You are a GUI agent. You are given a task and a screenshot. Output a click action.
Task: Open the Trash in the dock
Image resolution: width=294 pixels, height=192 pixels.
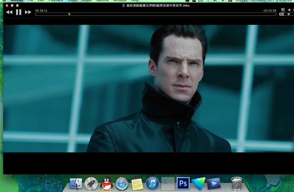point(237,184)
